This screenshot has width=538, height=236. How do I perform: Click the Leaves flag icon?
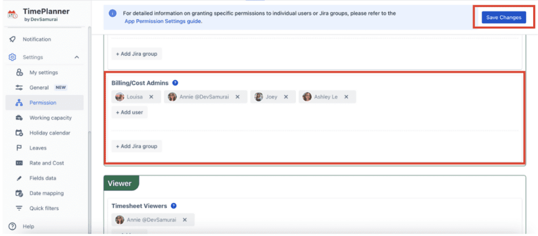click(19, 148)
